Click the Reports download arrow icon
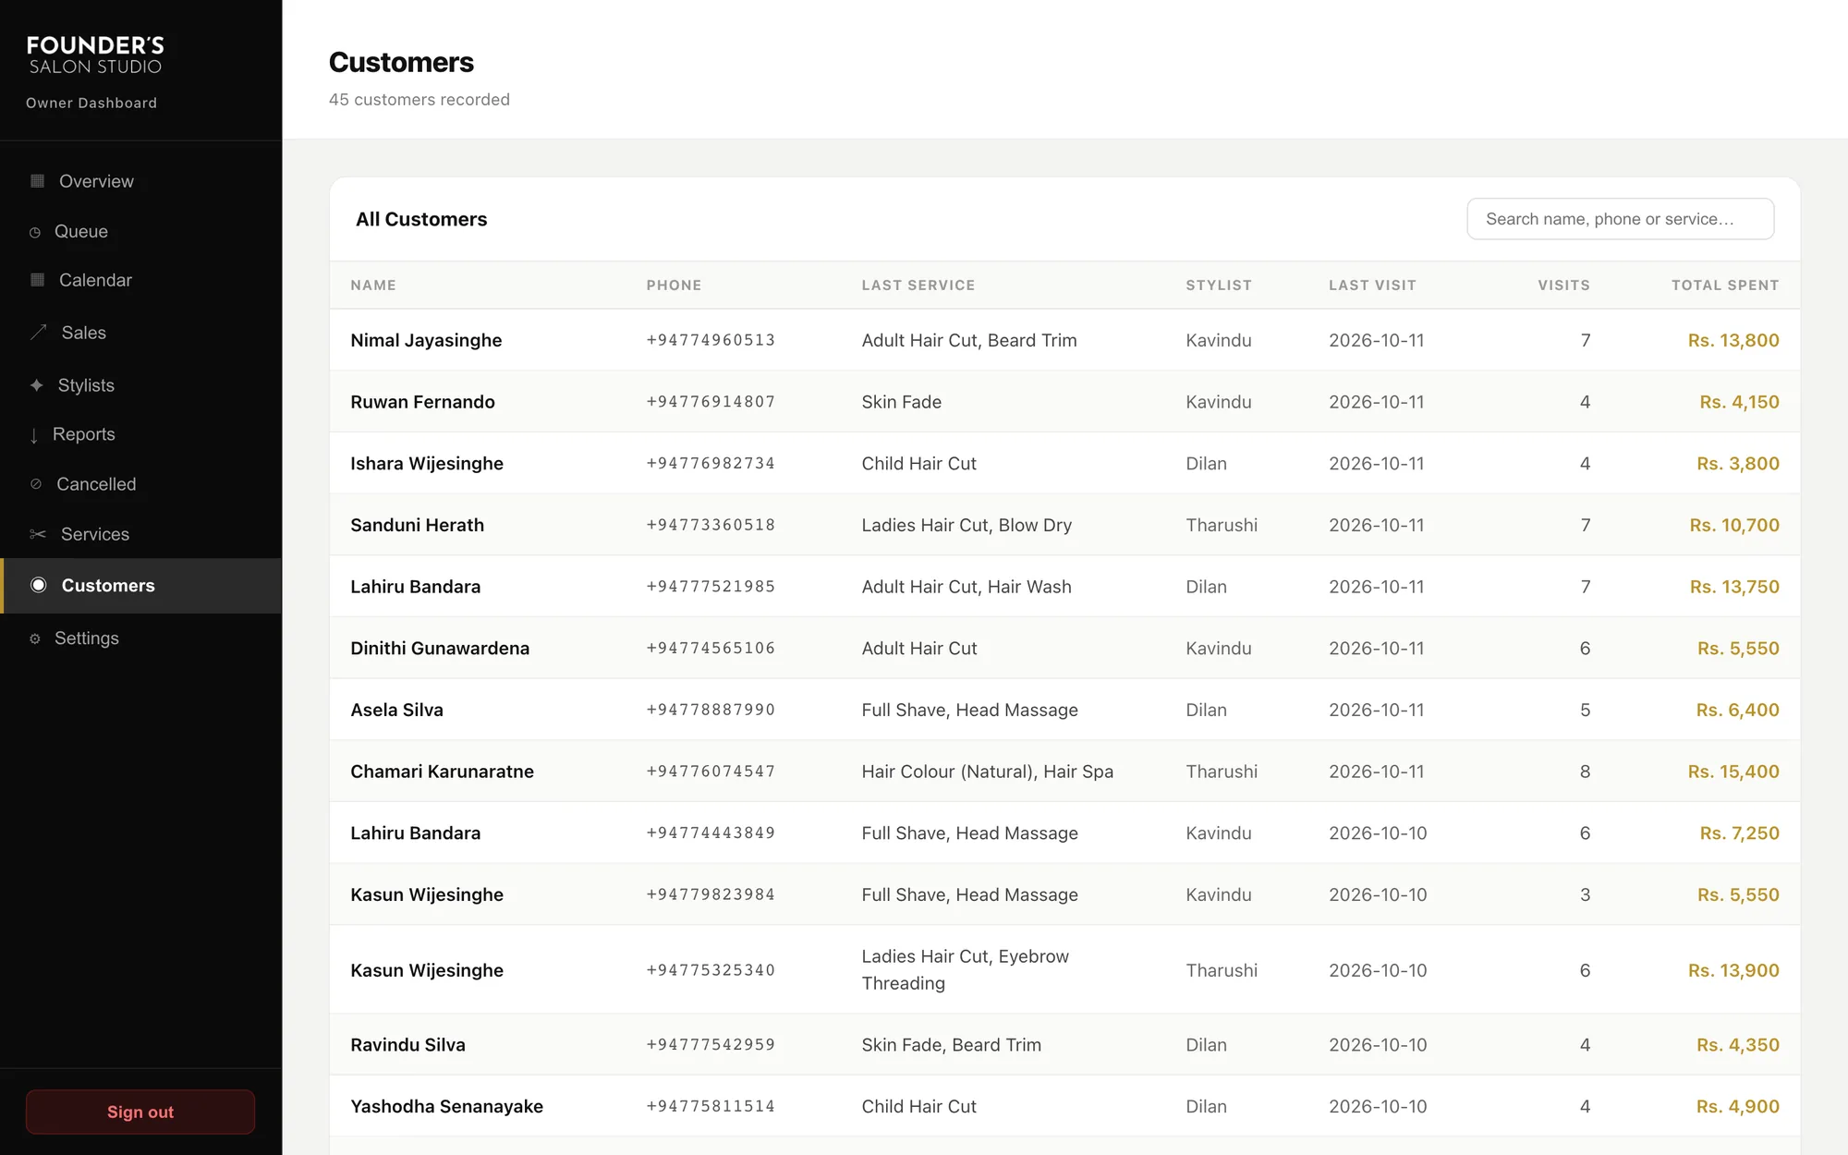Screen dimensions: 1848x1155 click(x=34, y=435)
